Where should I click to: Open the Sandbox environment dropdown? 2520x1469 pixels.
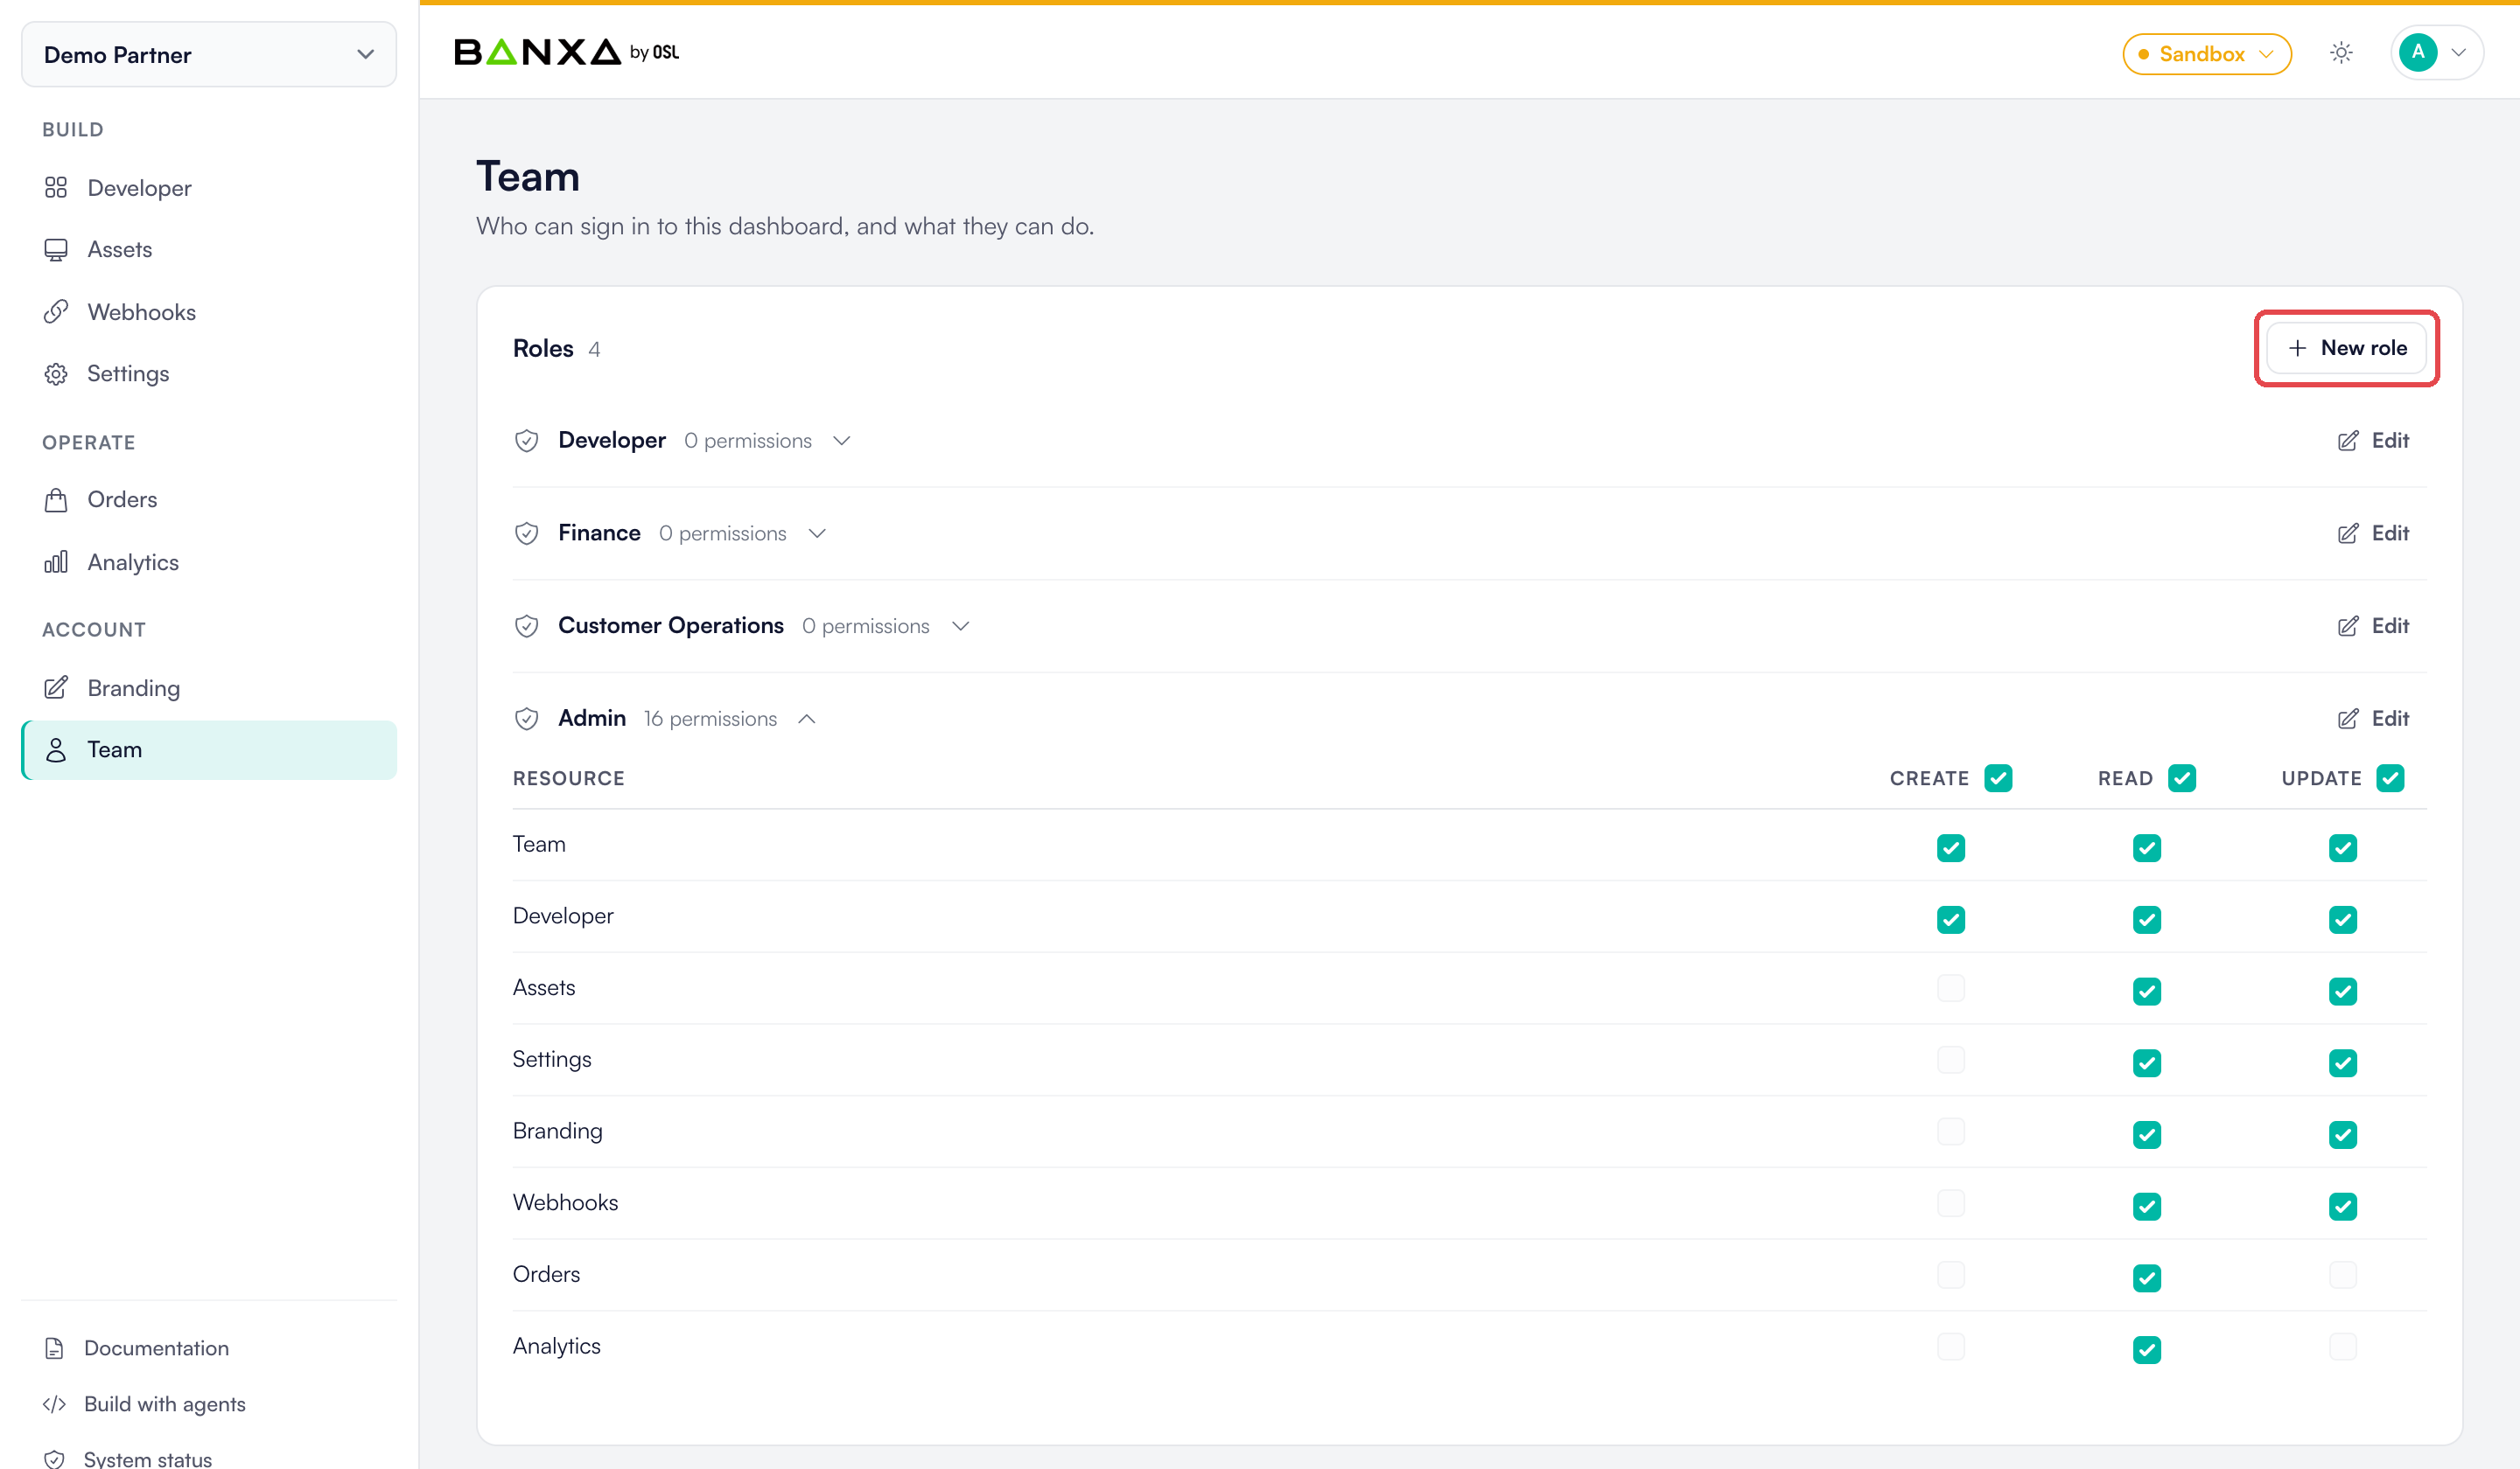pyautogui.click(x=2207, y=54)
